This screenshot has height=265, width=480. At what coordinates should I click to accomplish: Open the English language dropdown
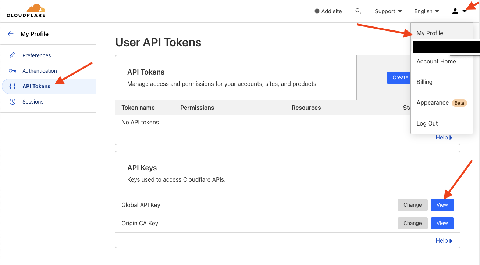tap(427, 11)
